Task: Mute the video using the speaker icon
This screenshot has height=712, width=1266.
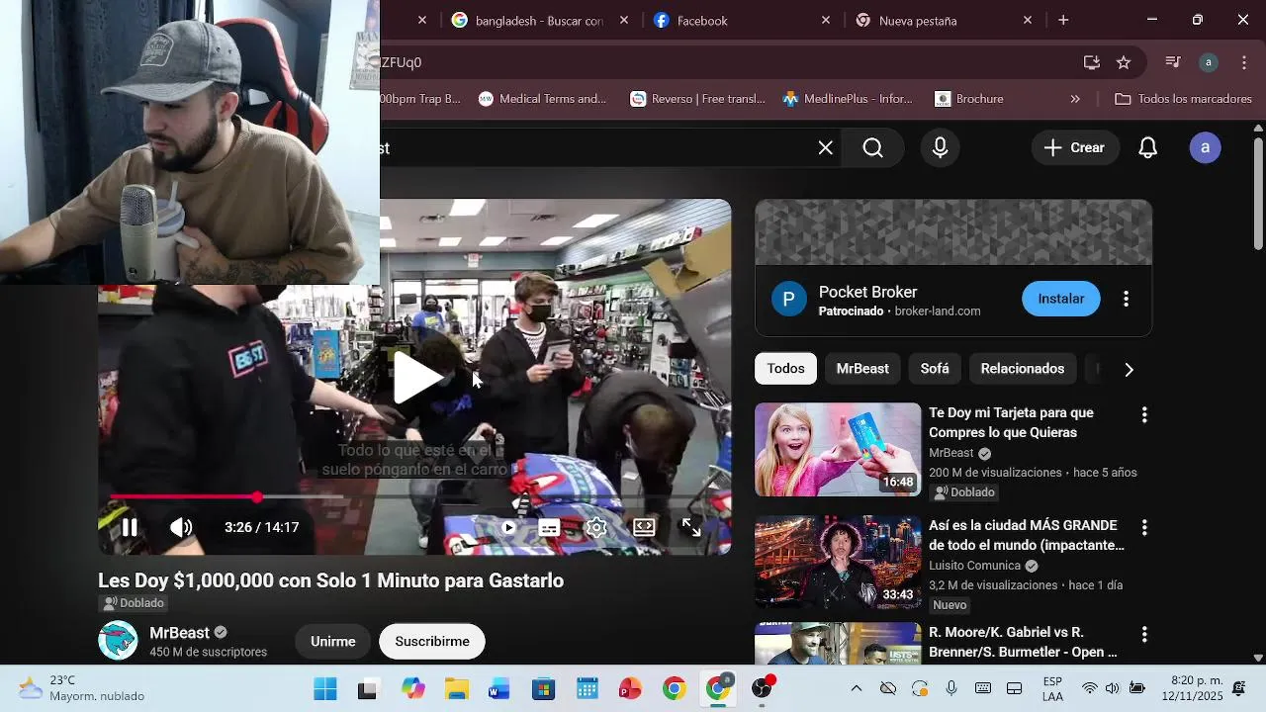Action: click(x=180, y=527)
